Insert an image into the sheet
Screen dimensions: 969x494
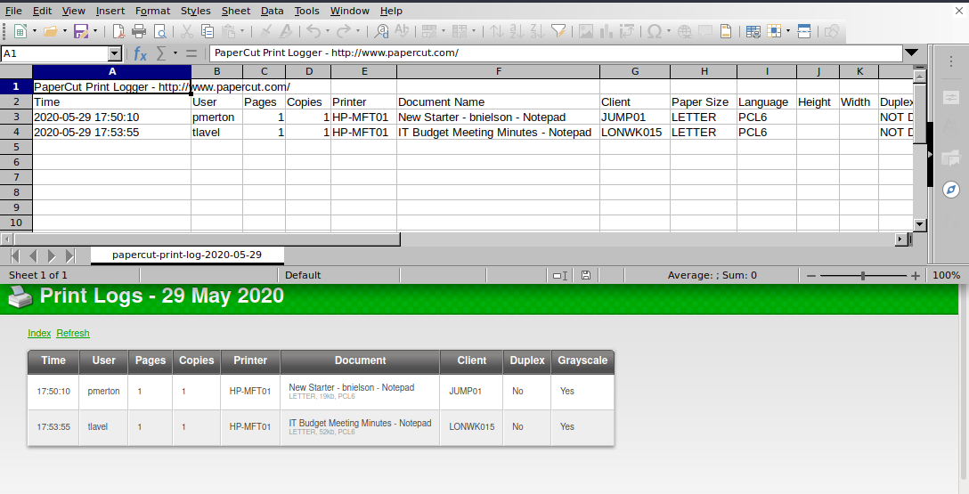point(586,31)
